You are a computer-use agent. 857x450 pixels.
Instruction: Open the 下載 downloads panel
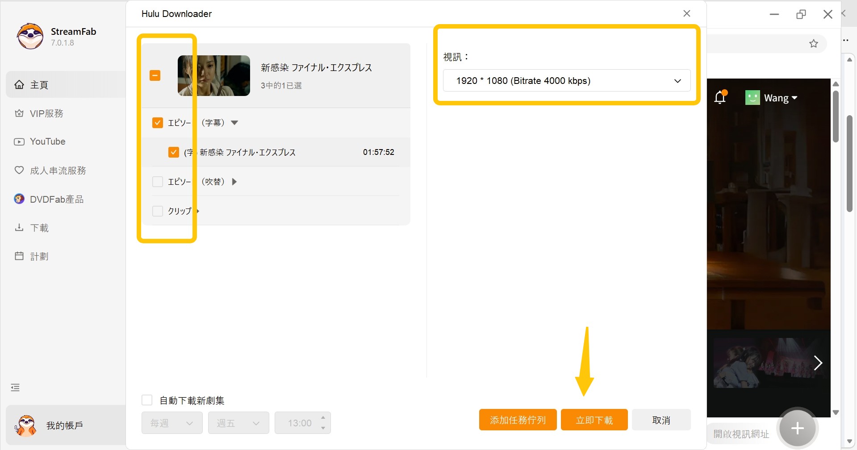pos(39,227)
